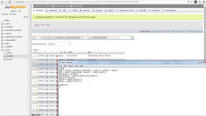
Task: Open Notepad's Format menu
Action: [70, 66]
